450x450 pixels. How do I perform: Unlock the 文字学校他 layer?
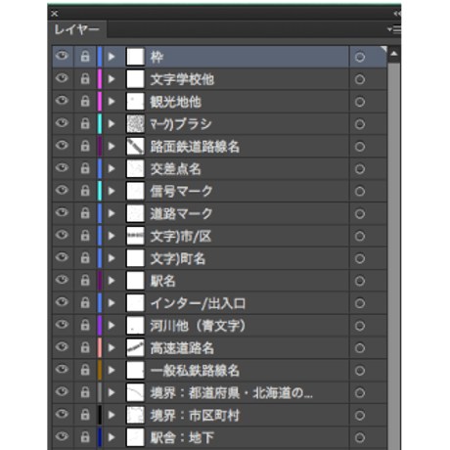[x=85, y=79]
